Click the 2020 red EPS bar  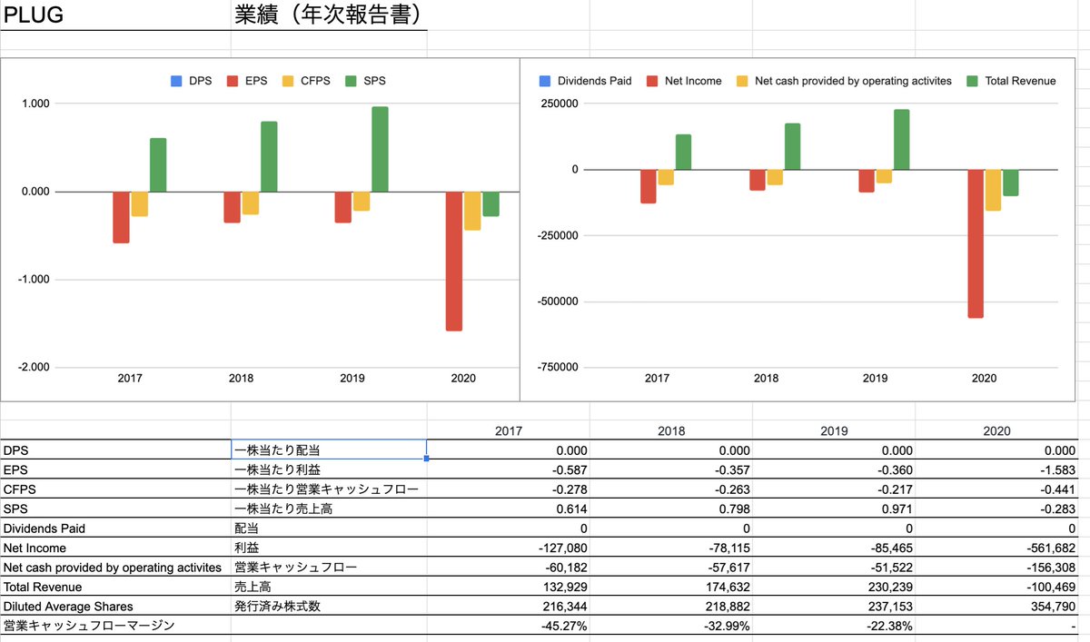(453, 262)
